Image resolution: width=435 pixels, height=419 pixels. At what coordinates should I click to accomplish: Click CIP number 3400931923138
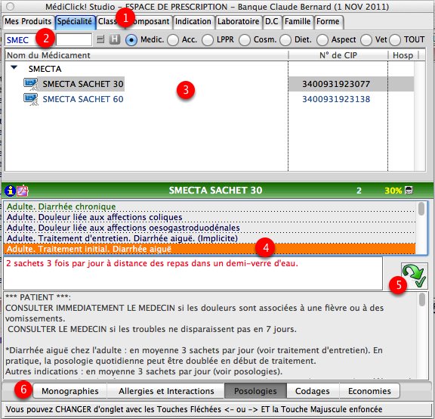[336, 99]
